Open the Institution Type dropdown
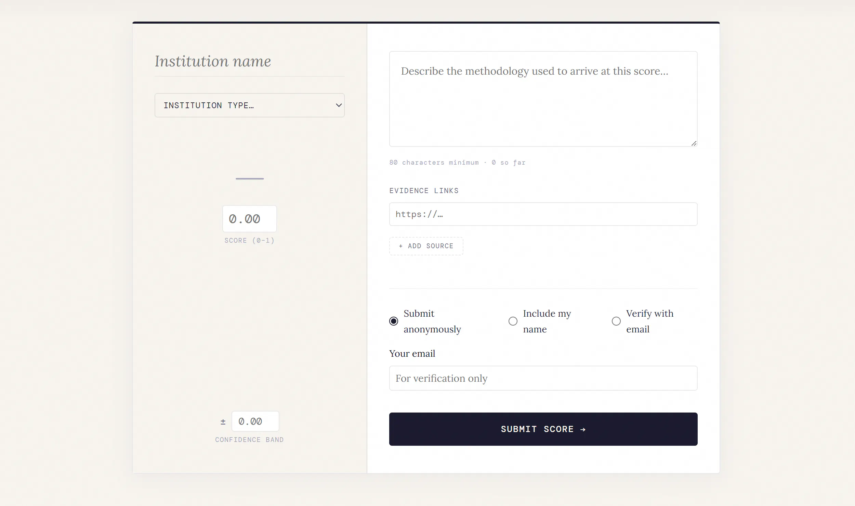This screenshot has height=506, width=855. coord(249,105)
